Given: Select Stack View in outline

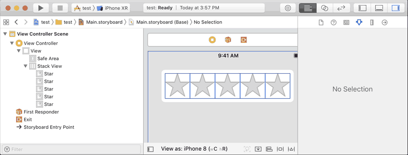Looking at the screenshot, I should [x=49, y=66].
